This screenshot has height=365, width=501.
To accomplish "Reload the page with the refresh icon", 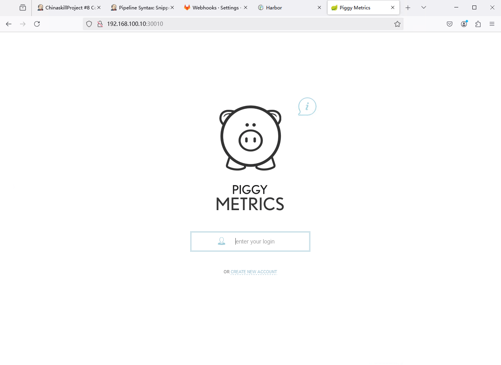I will 37,24.
